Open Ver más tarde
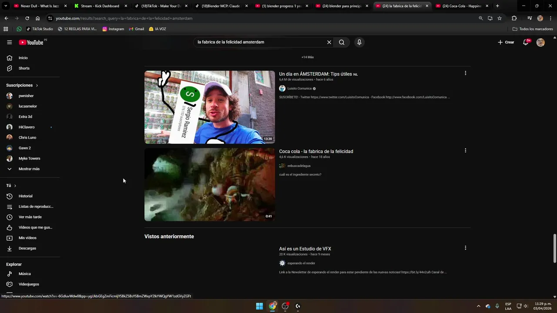The width and height of the screenshot is (557, 313). tap(30, 217)
